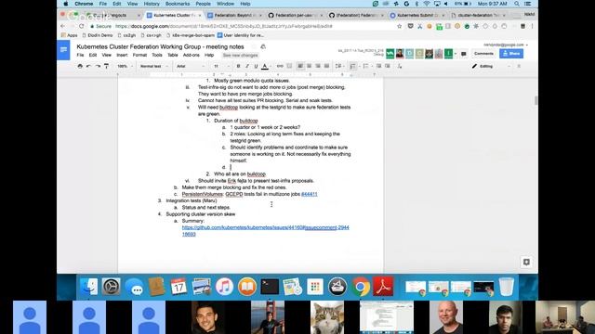Click the Redo arrow in Docs toolbar
This screenshot has width=595, height=334.
[98, 66]
